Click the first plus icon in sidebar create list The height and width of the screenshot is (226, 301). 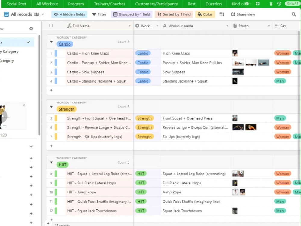(x=31, y=158)
